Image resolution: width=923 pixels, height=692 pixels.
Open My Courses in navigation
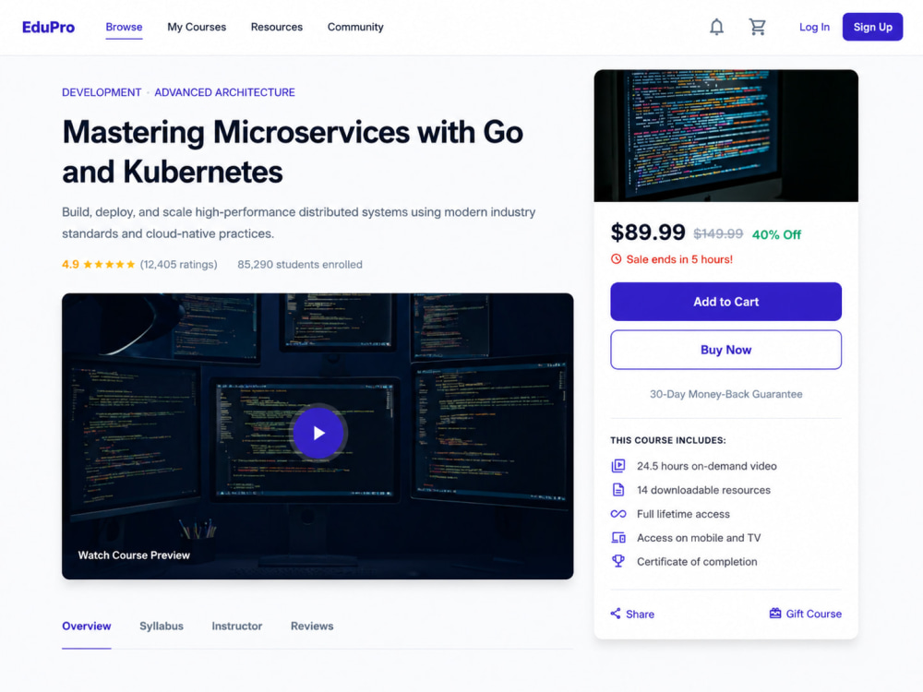[x=197, y=27]
